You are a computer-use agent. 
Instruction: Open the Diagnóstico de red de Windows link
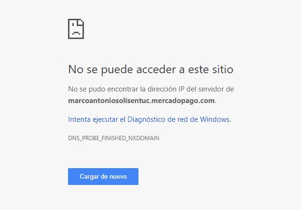coord(150,119)
